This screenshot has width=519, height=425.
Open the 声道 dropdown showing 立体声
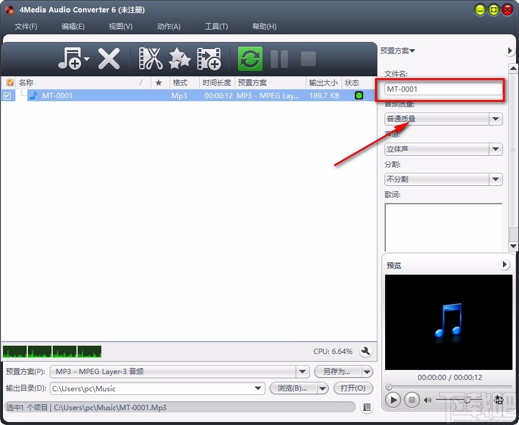click(443, 149)
